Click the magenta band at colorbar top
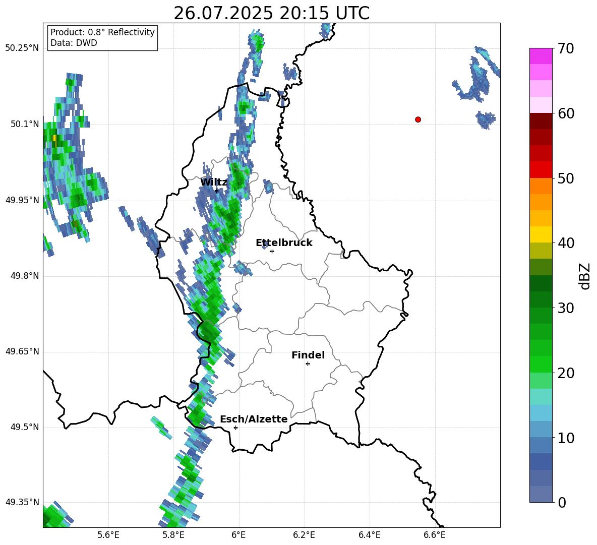The image size is (597, 545). coord(541,56)
